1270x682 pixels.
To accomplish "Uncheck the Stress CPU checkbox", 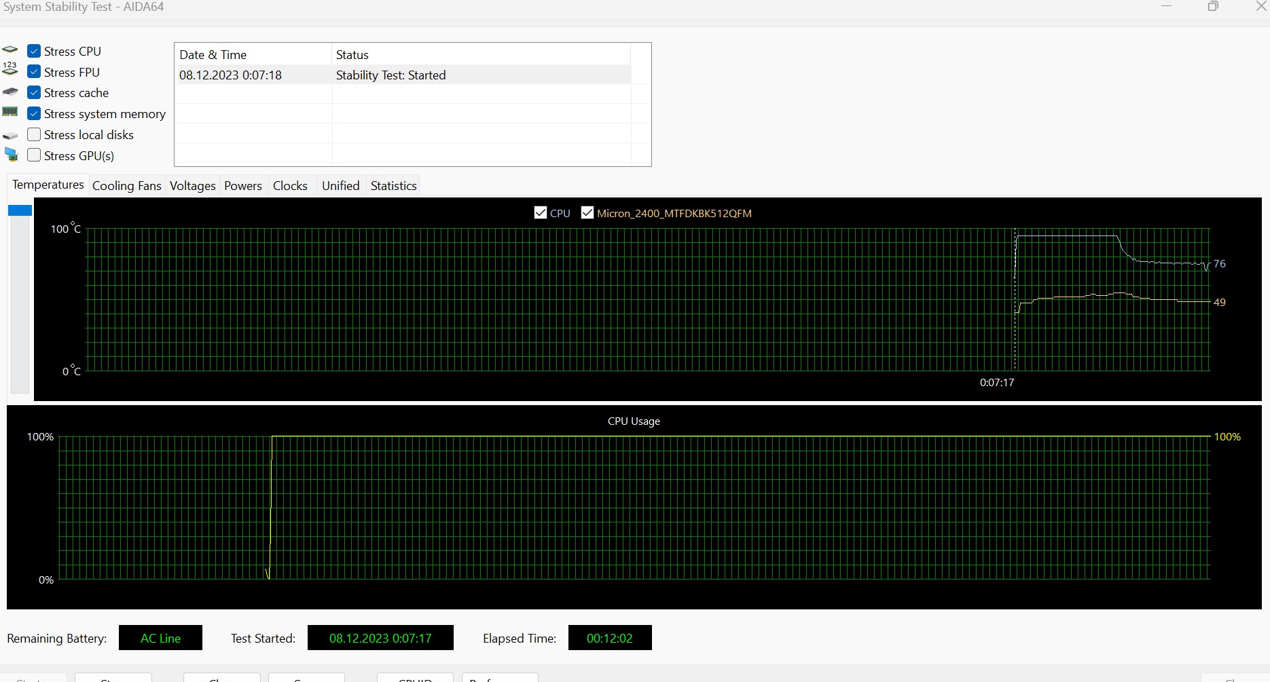I will pyautogui.click(x=34, y=51).
